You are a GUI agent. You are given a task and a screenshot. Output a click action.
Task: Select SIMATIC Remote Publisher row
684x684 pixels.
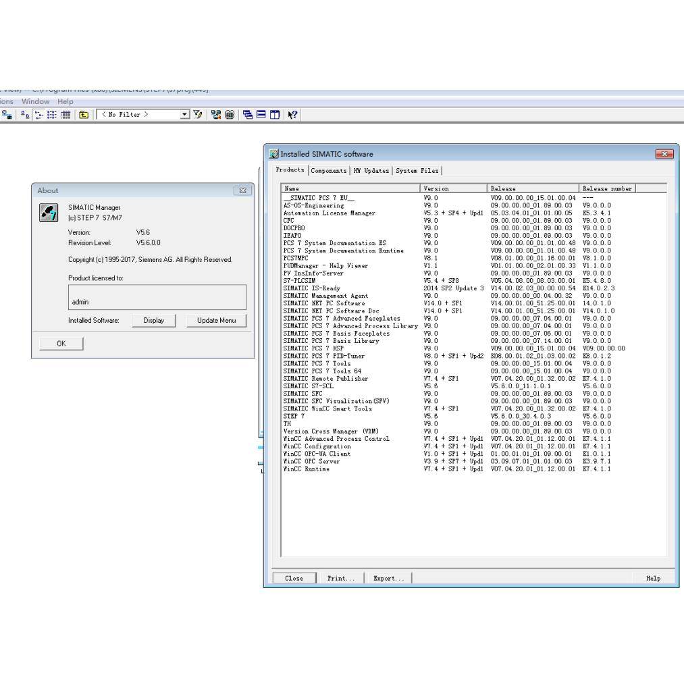pos(474,379)
